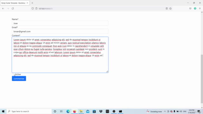Open the tracking protection shield icon
The width and height of the screenshot is (203, 114).
33,9
